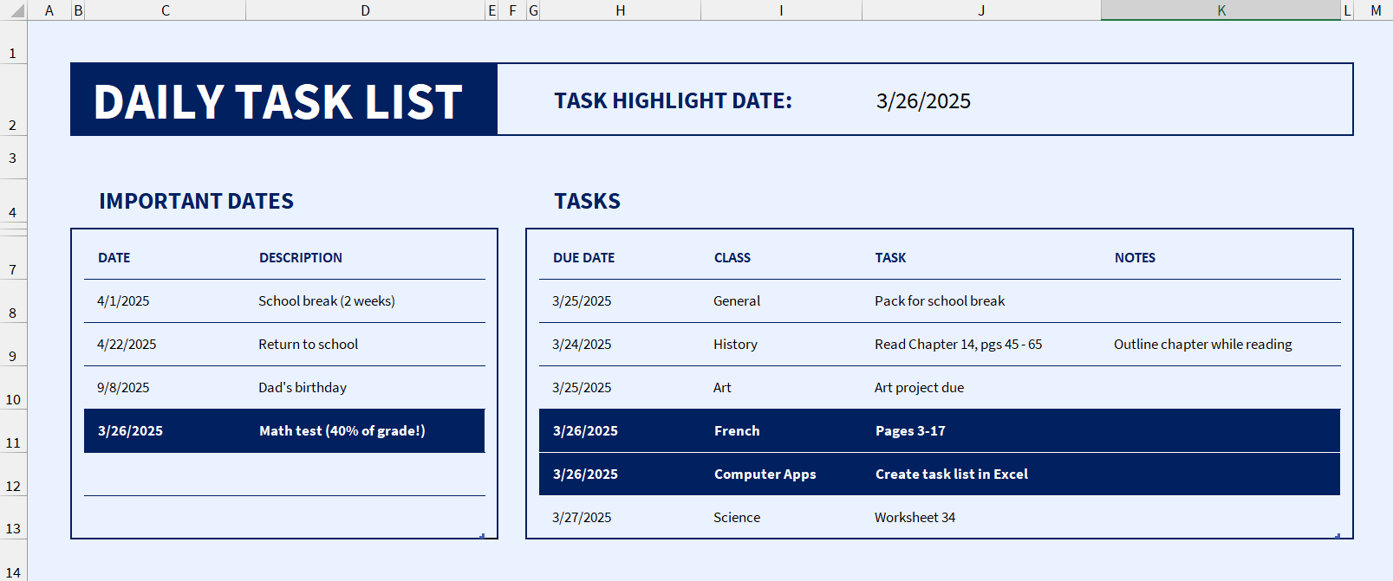Select column D header
This screenshot has height=581, width=1393.
[365, 10]
